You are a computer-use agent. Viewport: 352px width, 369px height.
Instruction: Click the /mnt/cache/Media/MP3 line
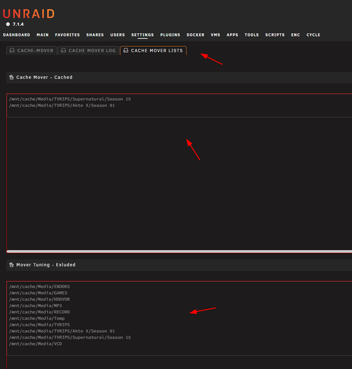(35, 306)
